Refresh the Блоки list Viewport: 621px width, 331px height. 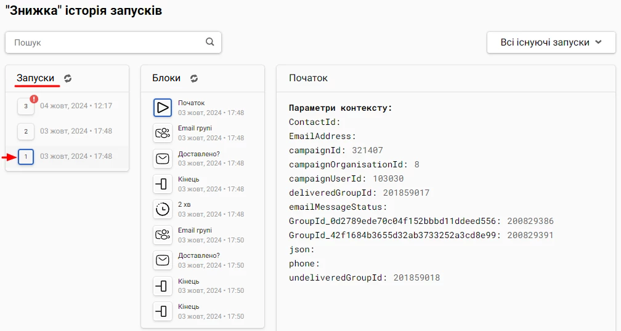point(193,78)
